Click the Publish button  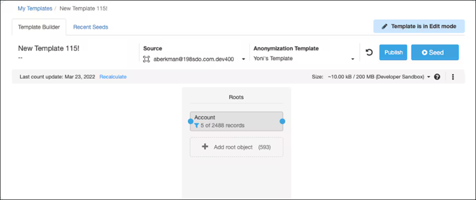pyautogui.click(x=393, y=52)
